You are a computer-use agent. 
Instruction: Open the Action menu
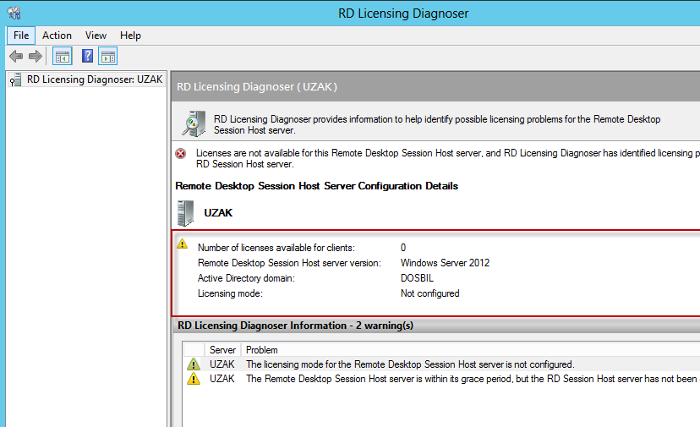(x=57, y=36)
